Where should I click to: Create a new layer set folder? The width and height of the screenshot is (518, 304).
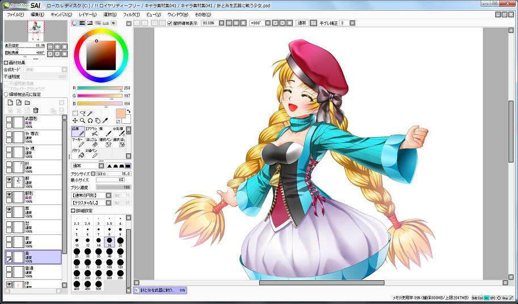point(27,102)
